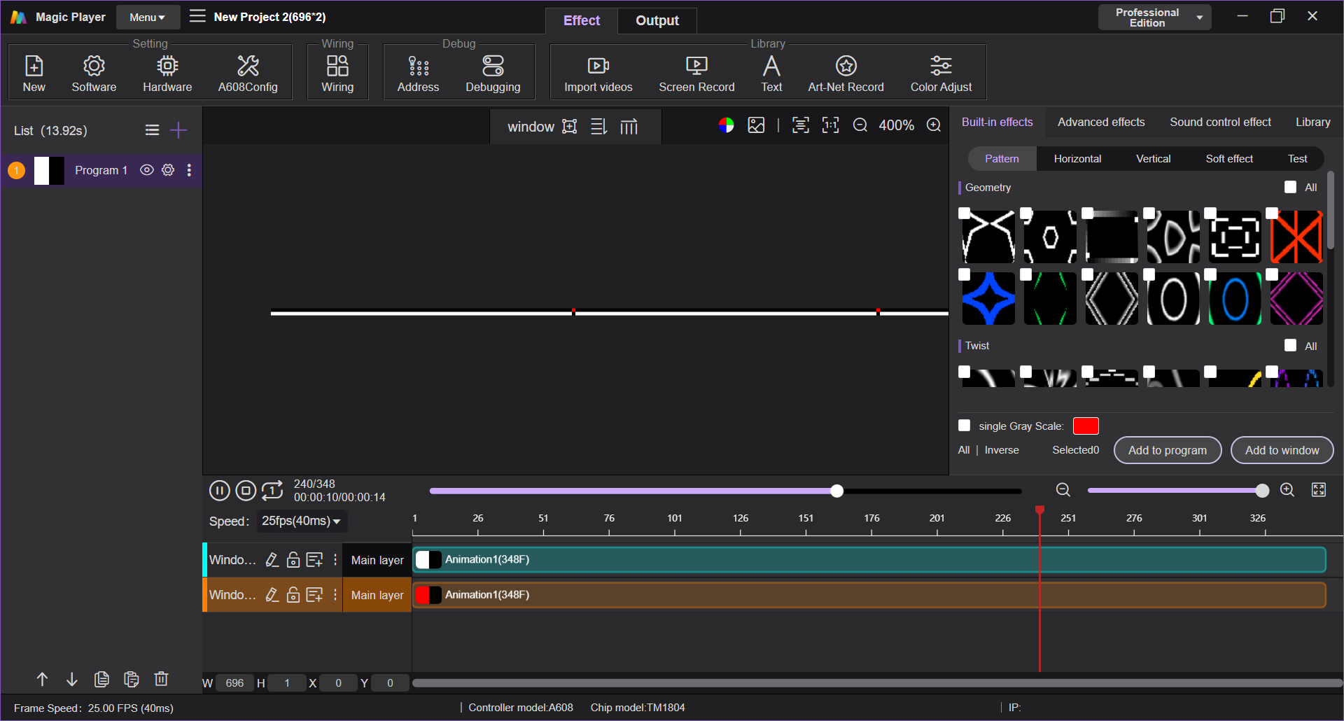
Task: Click the background image icon in preview toolbar
Action: (x=756, y=125)
